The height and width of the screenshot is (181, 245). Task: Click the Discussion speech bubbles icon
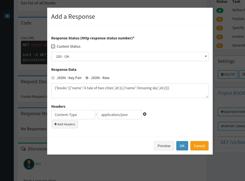coord(23,149)
